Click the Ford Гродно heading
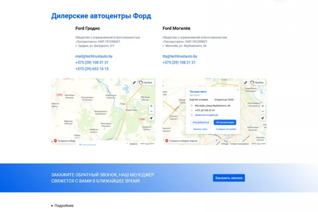 [x=87, y=28]
